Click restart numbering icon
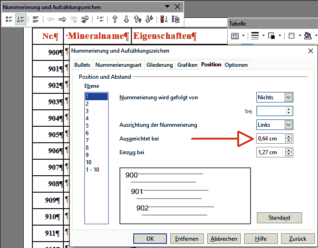Image resolution: width=318 pixels, height=248 pixels. [x=164, y=19]
